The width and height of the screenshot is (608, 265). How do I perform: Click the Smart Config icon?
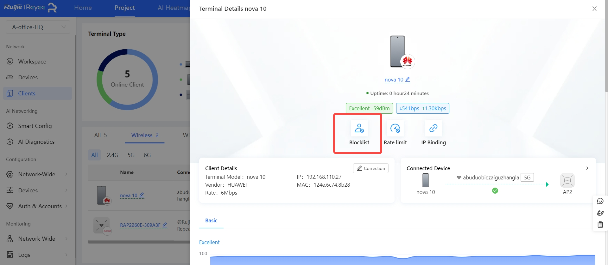10,126
